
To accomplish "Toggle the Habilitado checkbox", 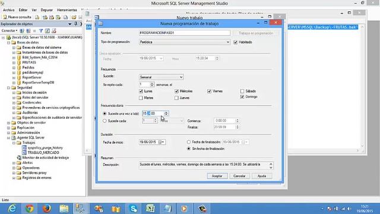I will pos(235,42).
